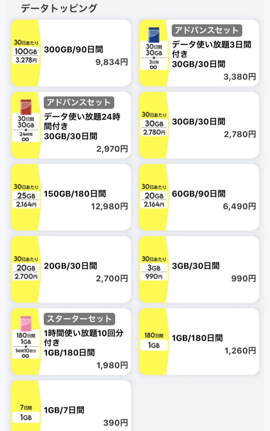This screenshot has height=431, width=270.
Task: Tap the blue data pack icon
Action: [x=154, y=35]
